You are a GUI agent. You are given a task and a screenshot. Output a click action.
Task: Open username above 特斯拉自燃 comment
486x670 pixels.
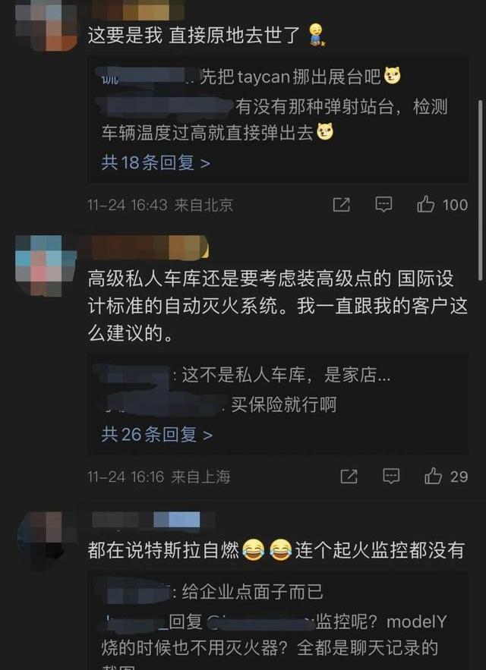153,520
